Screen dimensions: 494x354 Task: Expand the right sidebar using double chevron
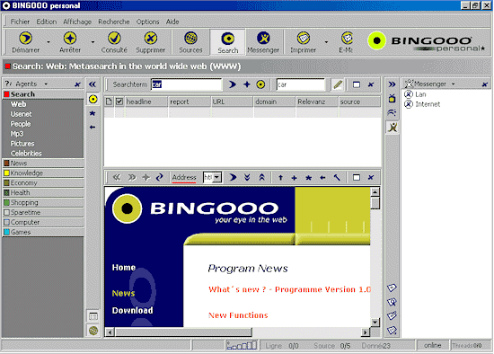coord(392,84)
